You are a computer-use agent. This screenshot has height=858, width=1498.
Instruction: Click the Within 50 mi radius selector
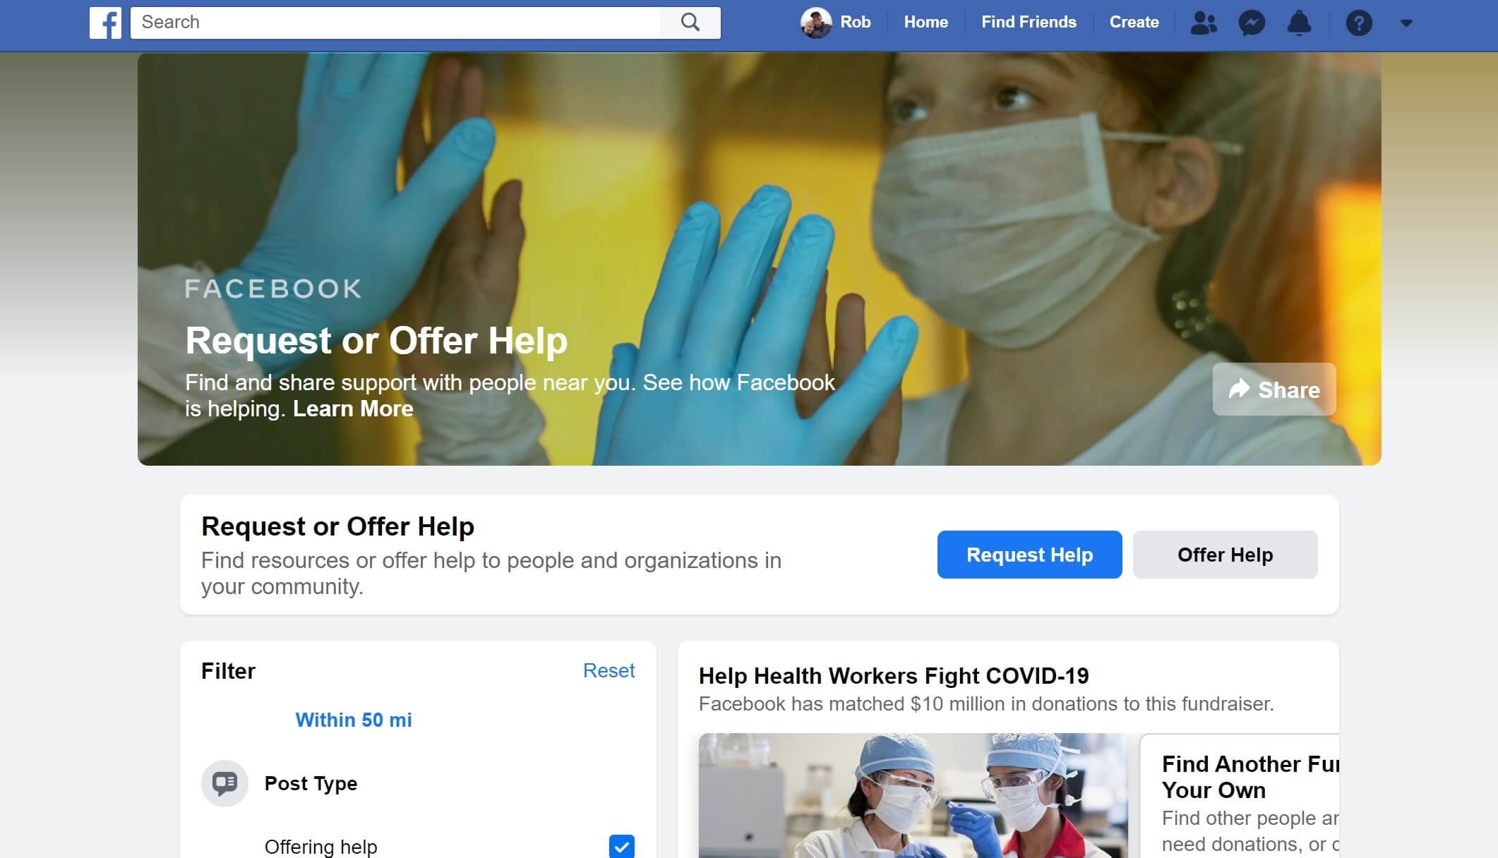point(354,720)
